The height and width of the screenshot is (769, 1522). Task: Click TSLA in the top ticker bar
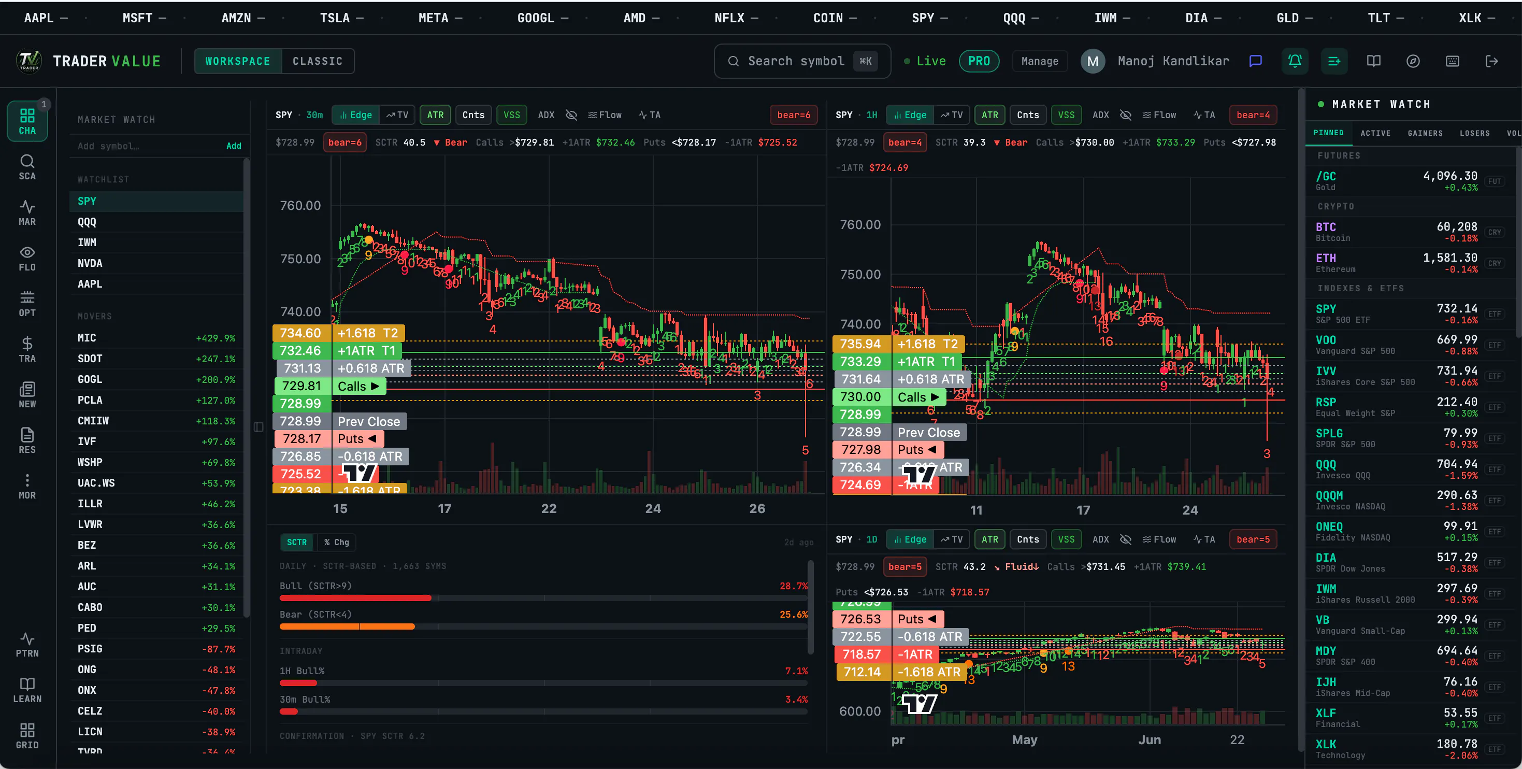click(x=341, y=18)
